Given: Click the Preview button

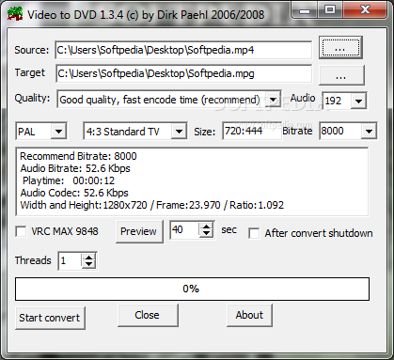Looking at the screenshot, I should [x=139, y=231].
